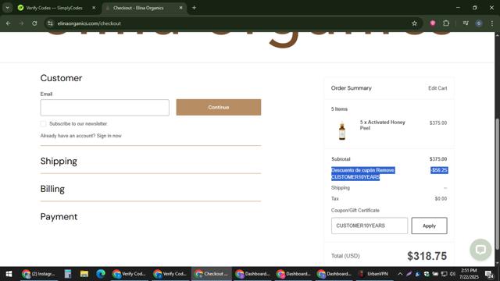The height and width of the screenshot is (281, 500).
Task: Close the Verify Codes tab
Action: point(94,8)
